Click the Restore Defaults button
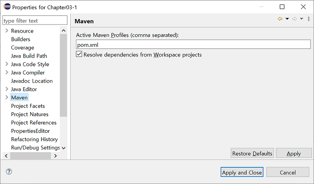The width and height of the screenshot is (314, 184). pyautogui.click(x=252, y=153)
